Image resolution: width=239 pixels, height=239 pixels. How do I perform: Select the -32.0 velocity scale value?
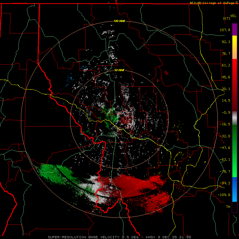click(x=225, y=136)
